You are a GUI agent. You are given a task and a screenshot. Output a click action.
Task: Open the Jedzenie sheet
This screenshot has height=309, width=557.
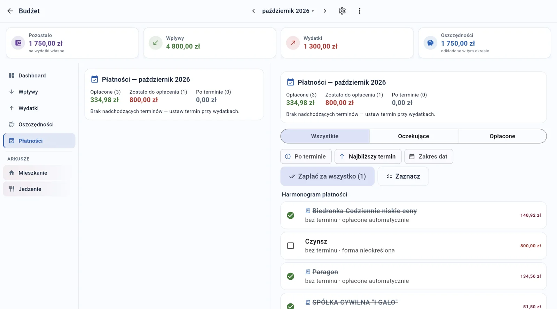click(39, 189)
